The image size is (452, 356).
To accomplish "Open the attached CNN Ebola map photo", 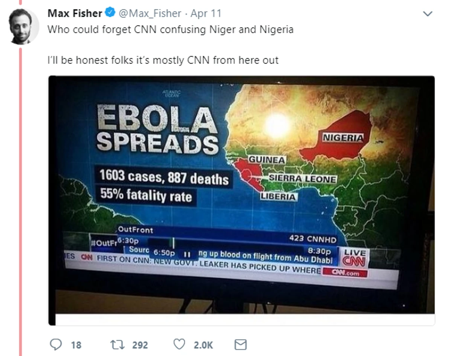I will coord(241,200).
